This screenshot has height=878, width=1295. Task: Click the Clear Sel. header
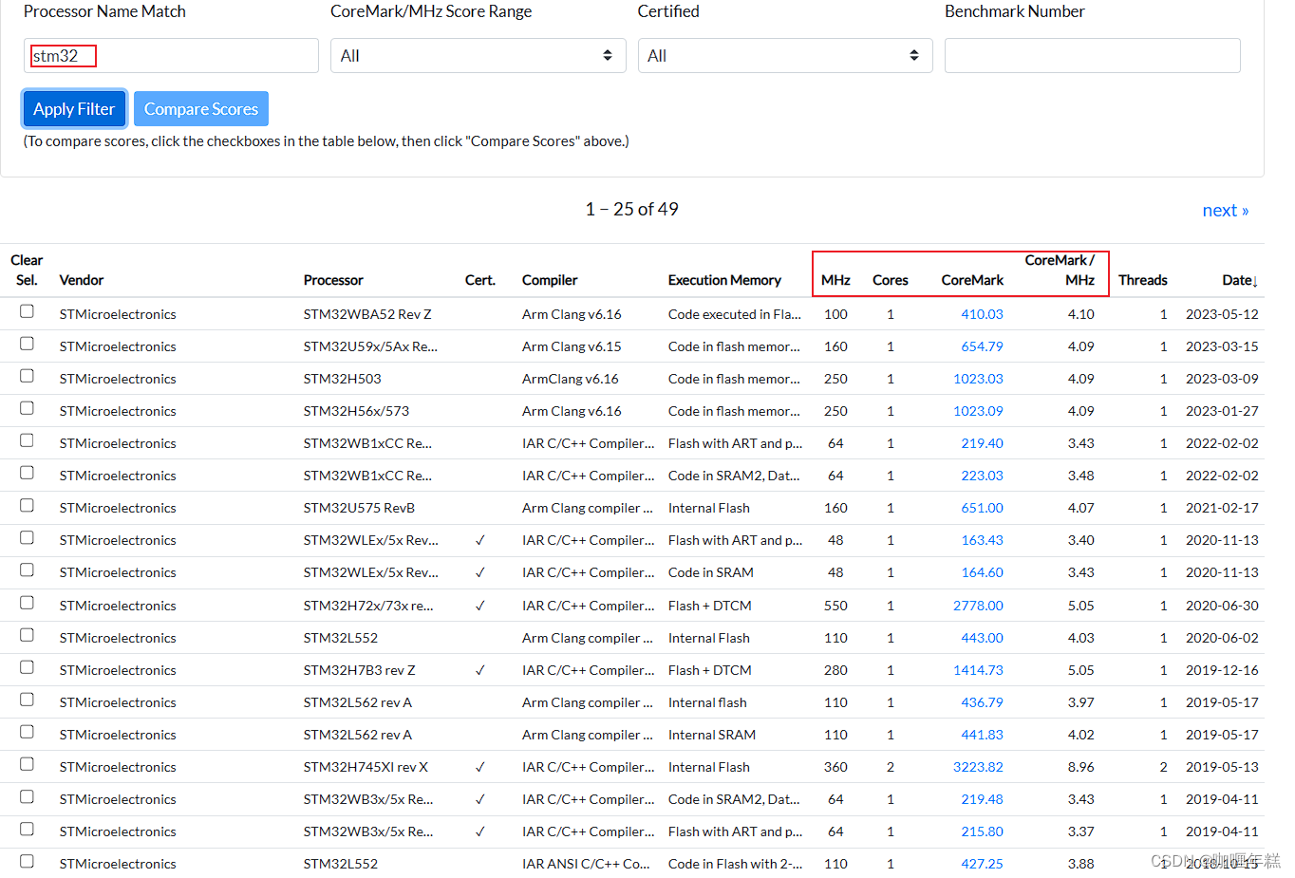pos(27,270)
